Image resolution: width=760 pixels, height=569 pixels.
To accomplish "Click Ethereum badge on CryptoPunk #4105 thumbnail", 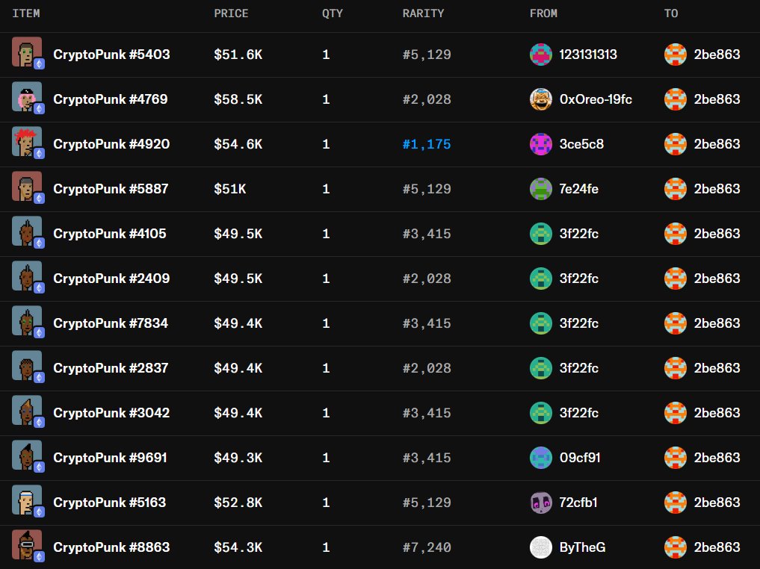I will coord(40,243).
